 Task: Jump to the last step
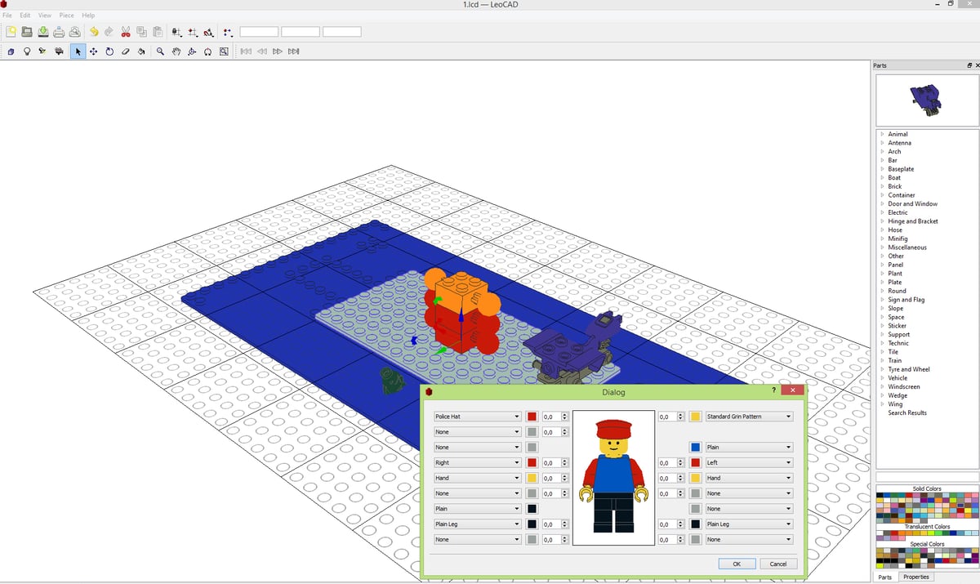[x=294, y=51]
